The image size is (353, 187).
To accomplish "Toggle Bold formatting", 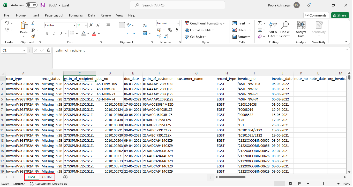I will [x=47, y=33].
